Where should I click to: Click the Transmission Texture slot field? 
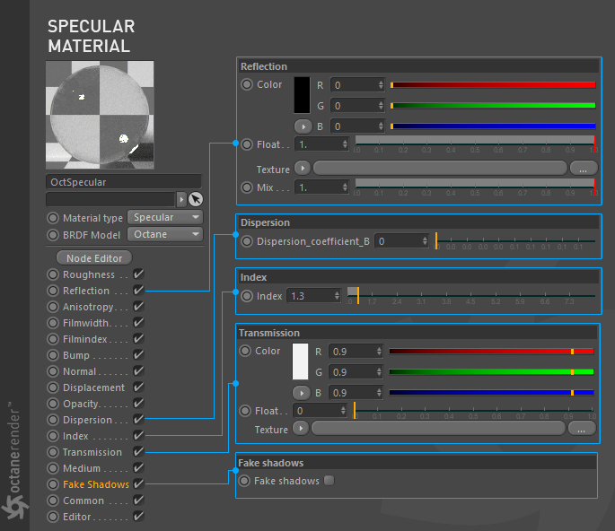click(x=438, y=429)
